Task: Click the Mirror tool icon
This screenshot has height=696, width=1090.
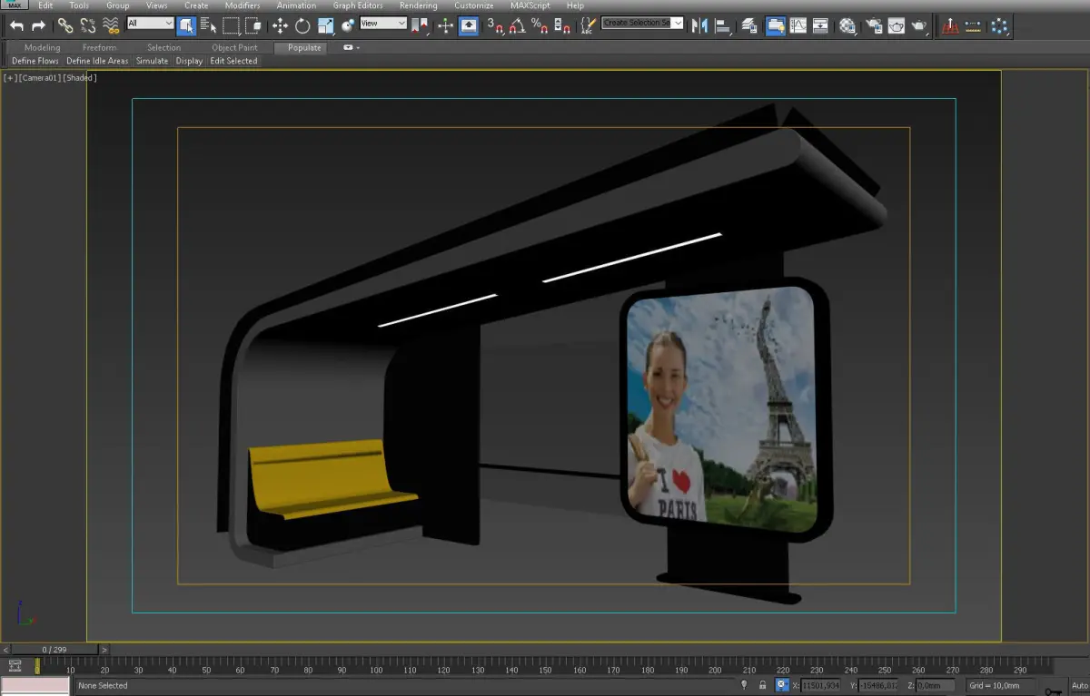Action: point(699,26)
